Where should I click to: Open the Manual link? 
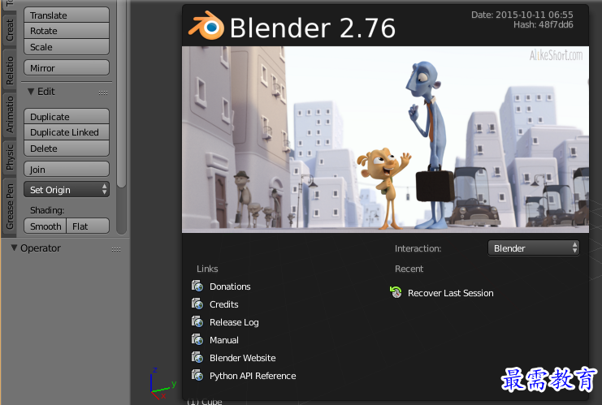(224, 340)
